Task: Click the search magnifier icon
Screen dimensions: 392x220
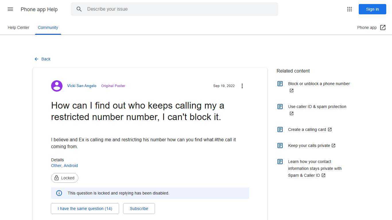Action: [79, 9]
